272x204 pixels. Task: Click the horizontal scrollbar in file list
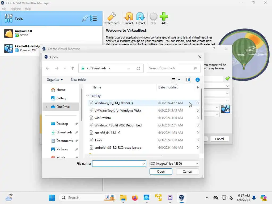(x=125, y=156)
